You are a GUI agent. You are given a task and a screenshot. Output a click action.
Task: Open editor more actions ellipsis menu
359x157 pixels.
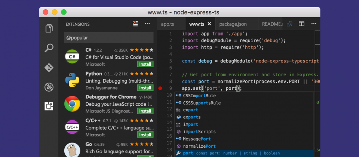point(313,24)
